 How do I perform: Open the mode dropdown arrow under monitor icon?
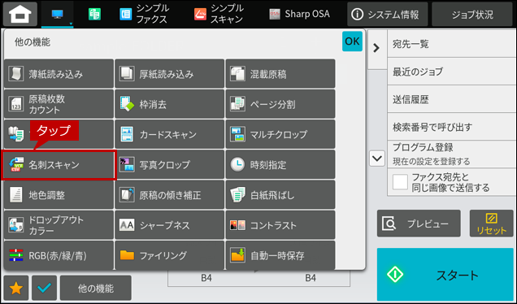pyautogui.click(x=71, y=24)
